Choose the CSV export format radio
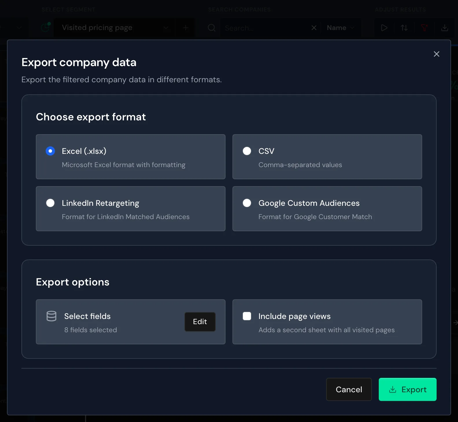The height and width of the screenshot is (422, 458). pos(247,151)
